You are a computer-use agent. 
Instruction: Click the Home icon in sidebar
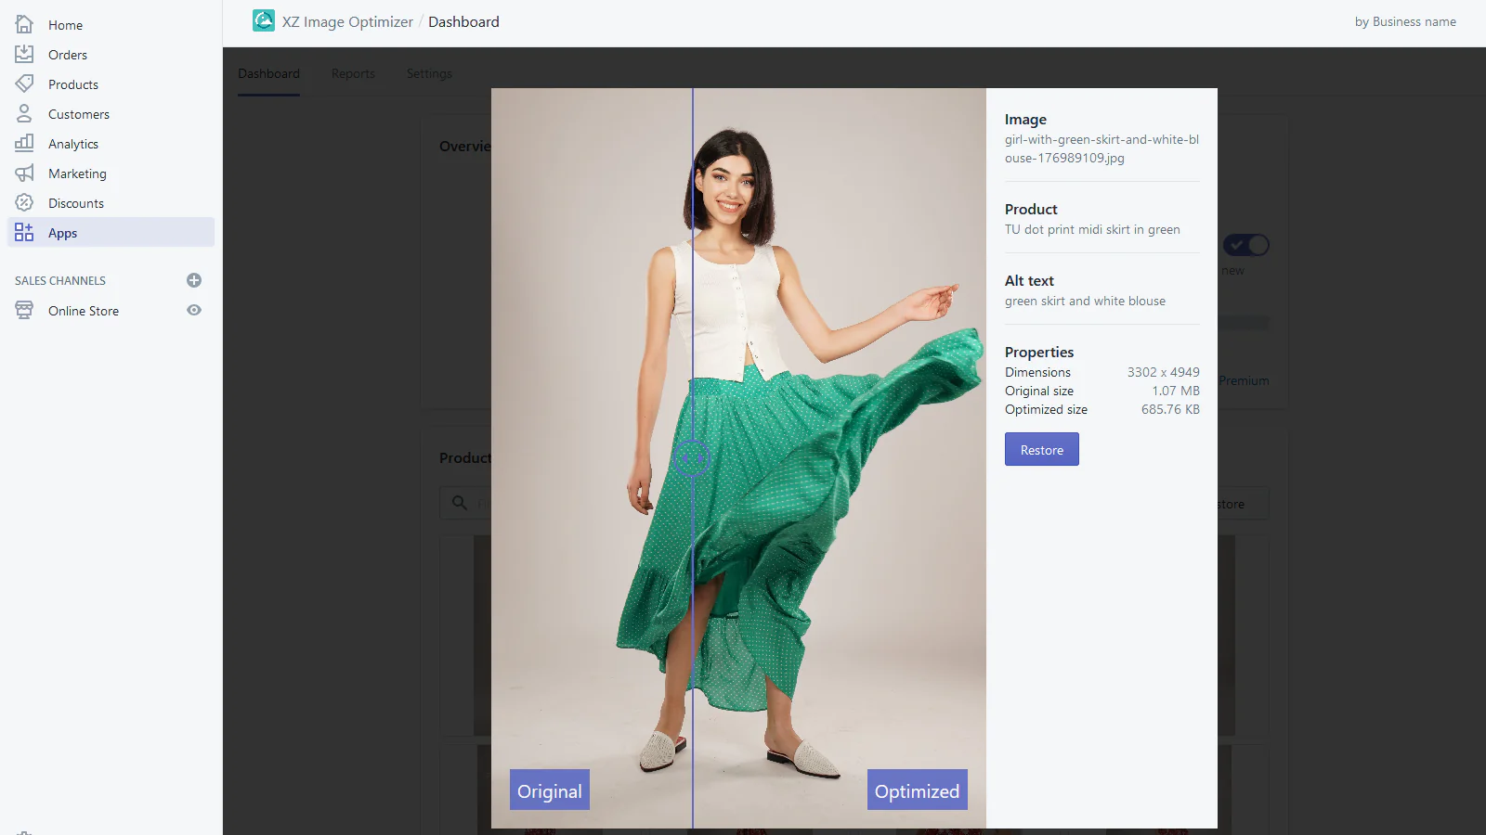[x=24, y=25]
